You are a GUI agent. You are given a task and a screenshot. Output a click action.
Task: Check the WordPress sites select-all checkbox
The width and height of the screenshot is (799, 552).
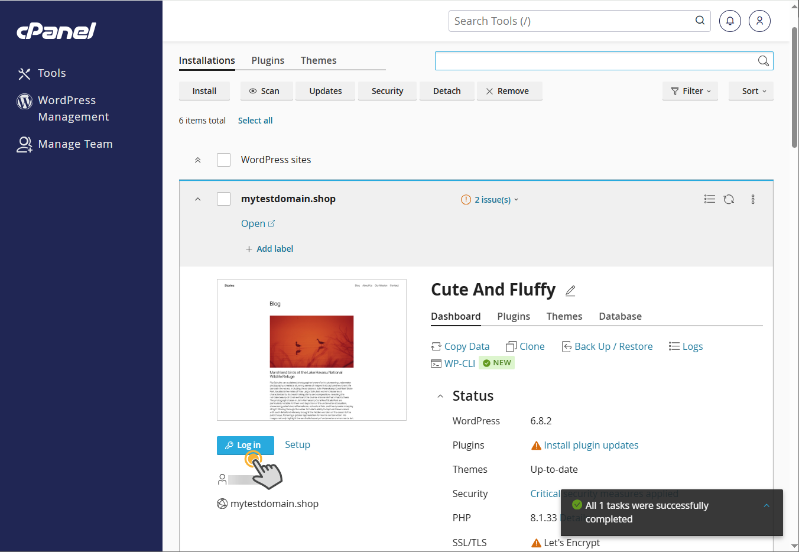point(223,160)
